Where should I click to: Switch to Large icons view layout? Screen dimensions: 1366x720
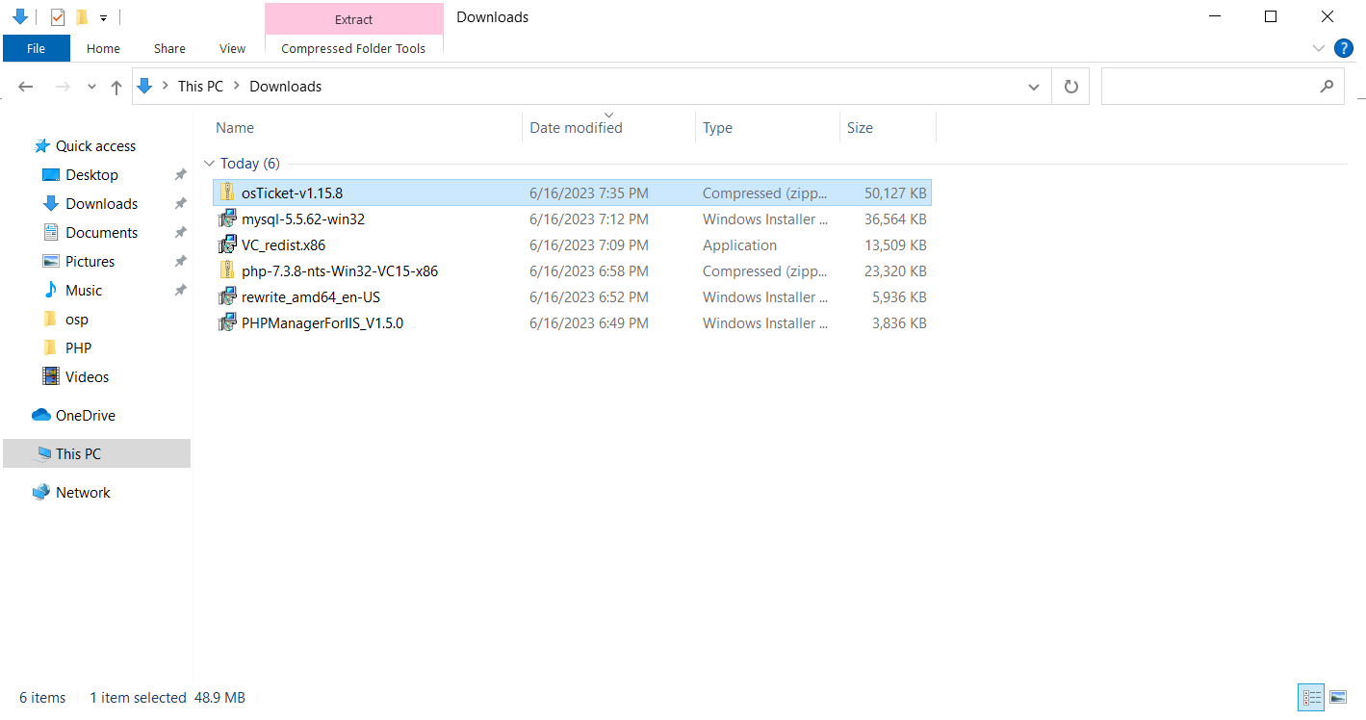pos(1337,698)
